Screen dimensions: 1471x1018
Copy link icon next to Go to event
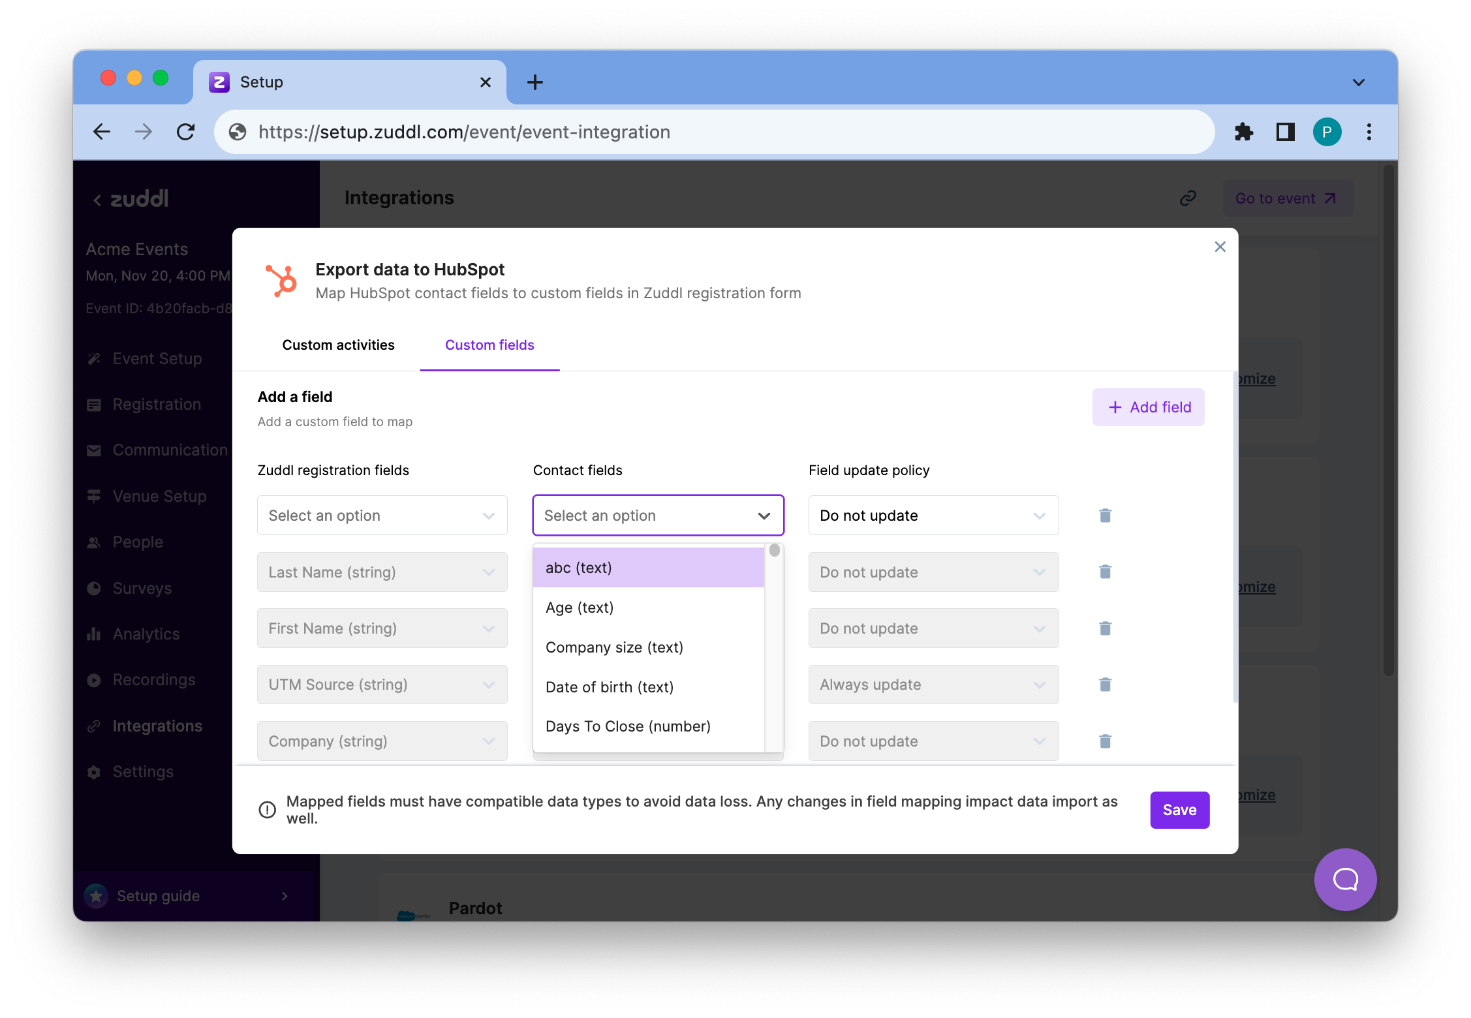(x=1188, y=198)
